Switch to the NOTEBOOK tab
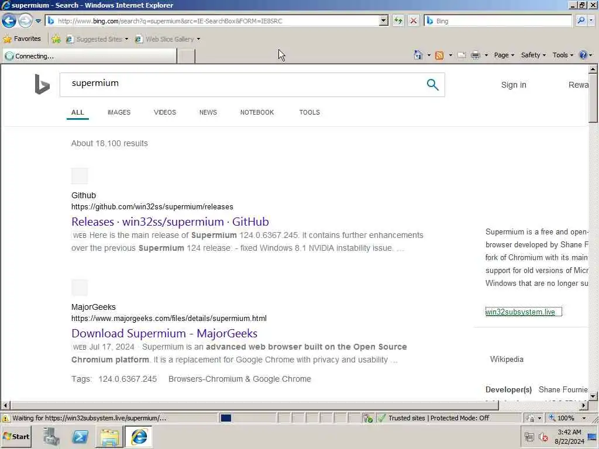Image resolution: width=599 pixels, height=449 pixels. point(257,112)
